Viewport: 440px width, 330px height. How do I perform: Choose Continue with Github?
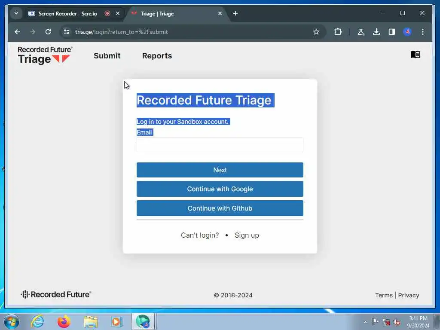click(220, 208)
